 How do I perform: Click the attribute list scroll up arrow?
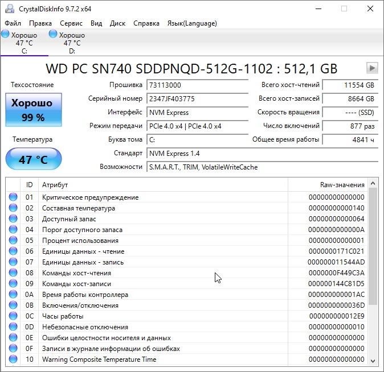[373, 183]
